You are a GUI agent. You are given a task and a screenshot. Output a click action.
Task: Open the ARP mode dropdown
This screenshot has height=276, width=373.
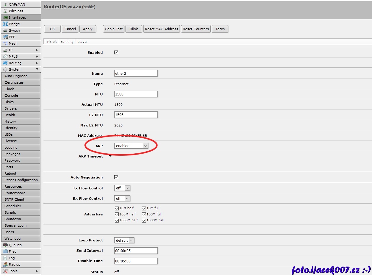[x=145, y=146]
